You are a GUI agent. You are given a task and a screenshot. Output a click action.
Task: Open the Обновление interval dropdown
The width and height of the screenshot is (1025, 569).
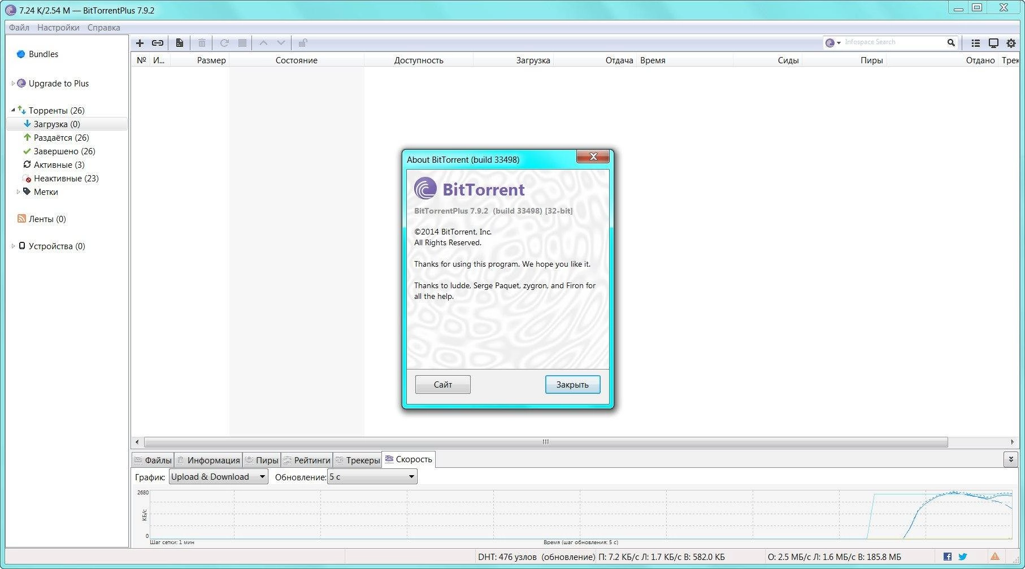(x=372, y=477)
